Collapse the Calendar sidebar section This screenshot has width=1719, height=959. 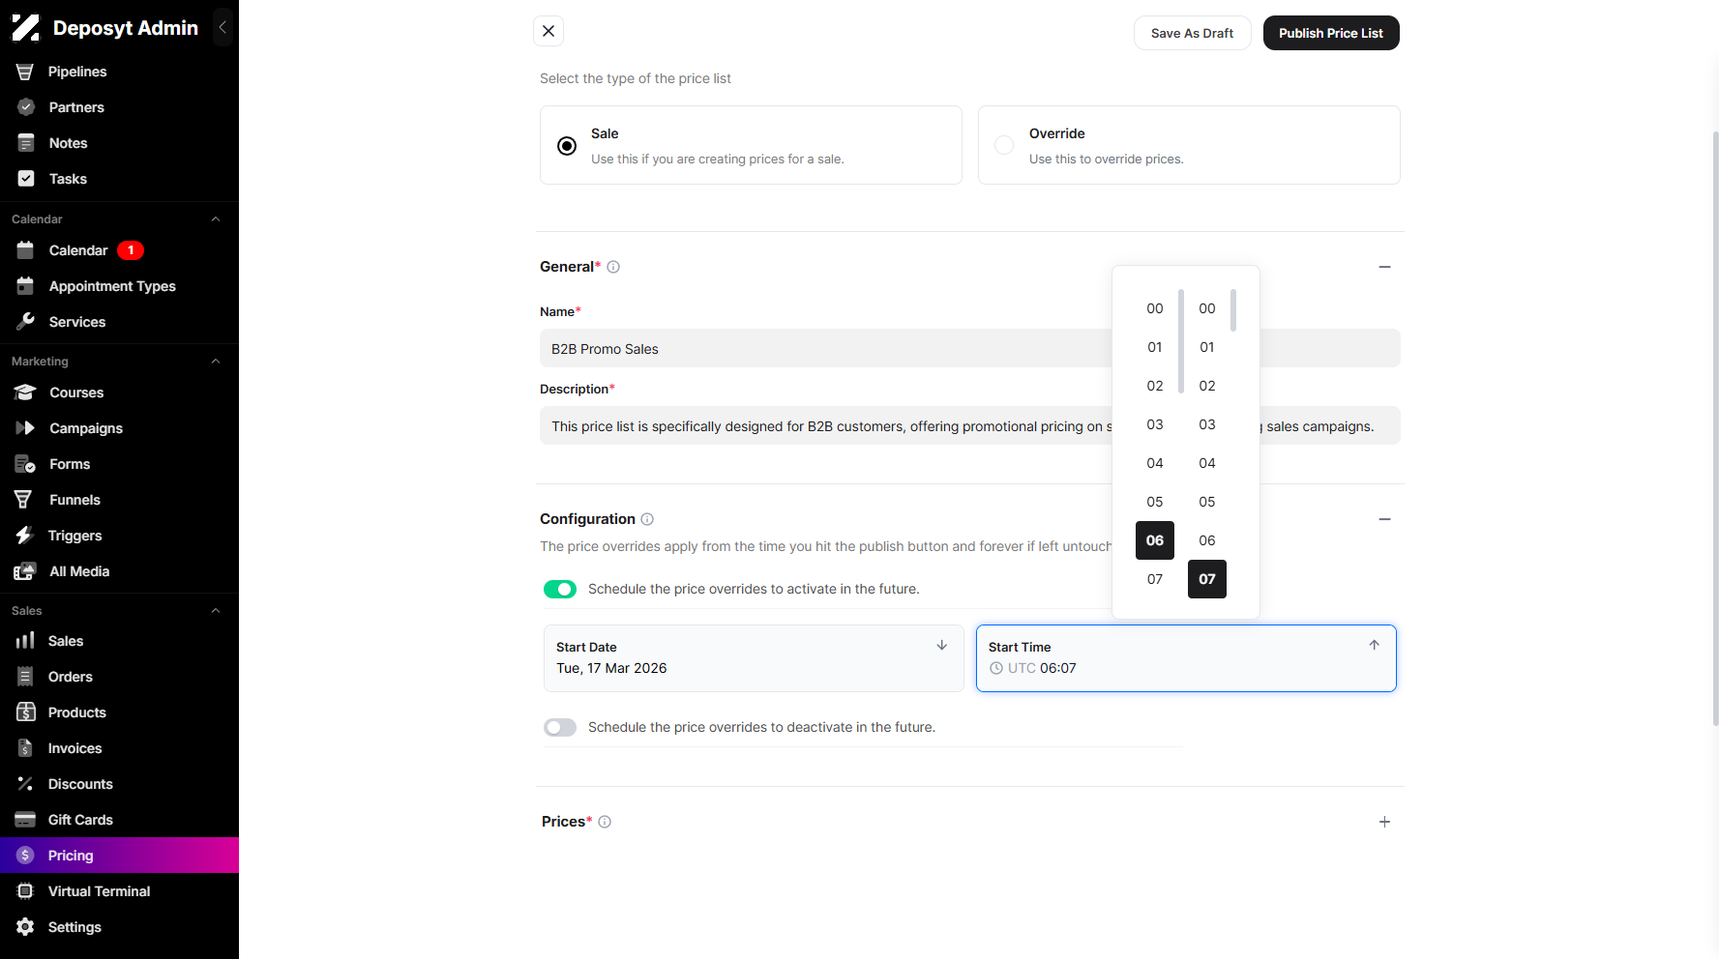tap(216, 219)
